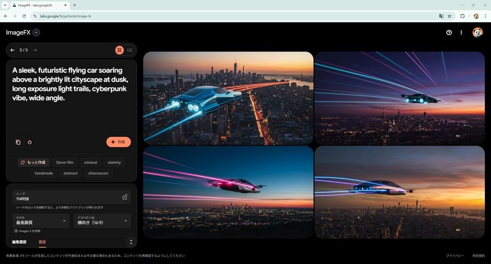Image resolution: width=491 pixels, height=264 pixels.
Task: Select the grid view icon
Action: (119, 50)
